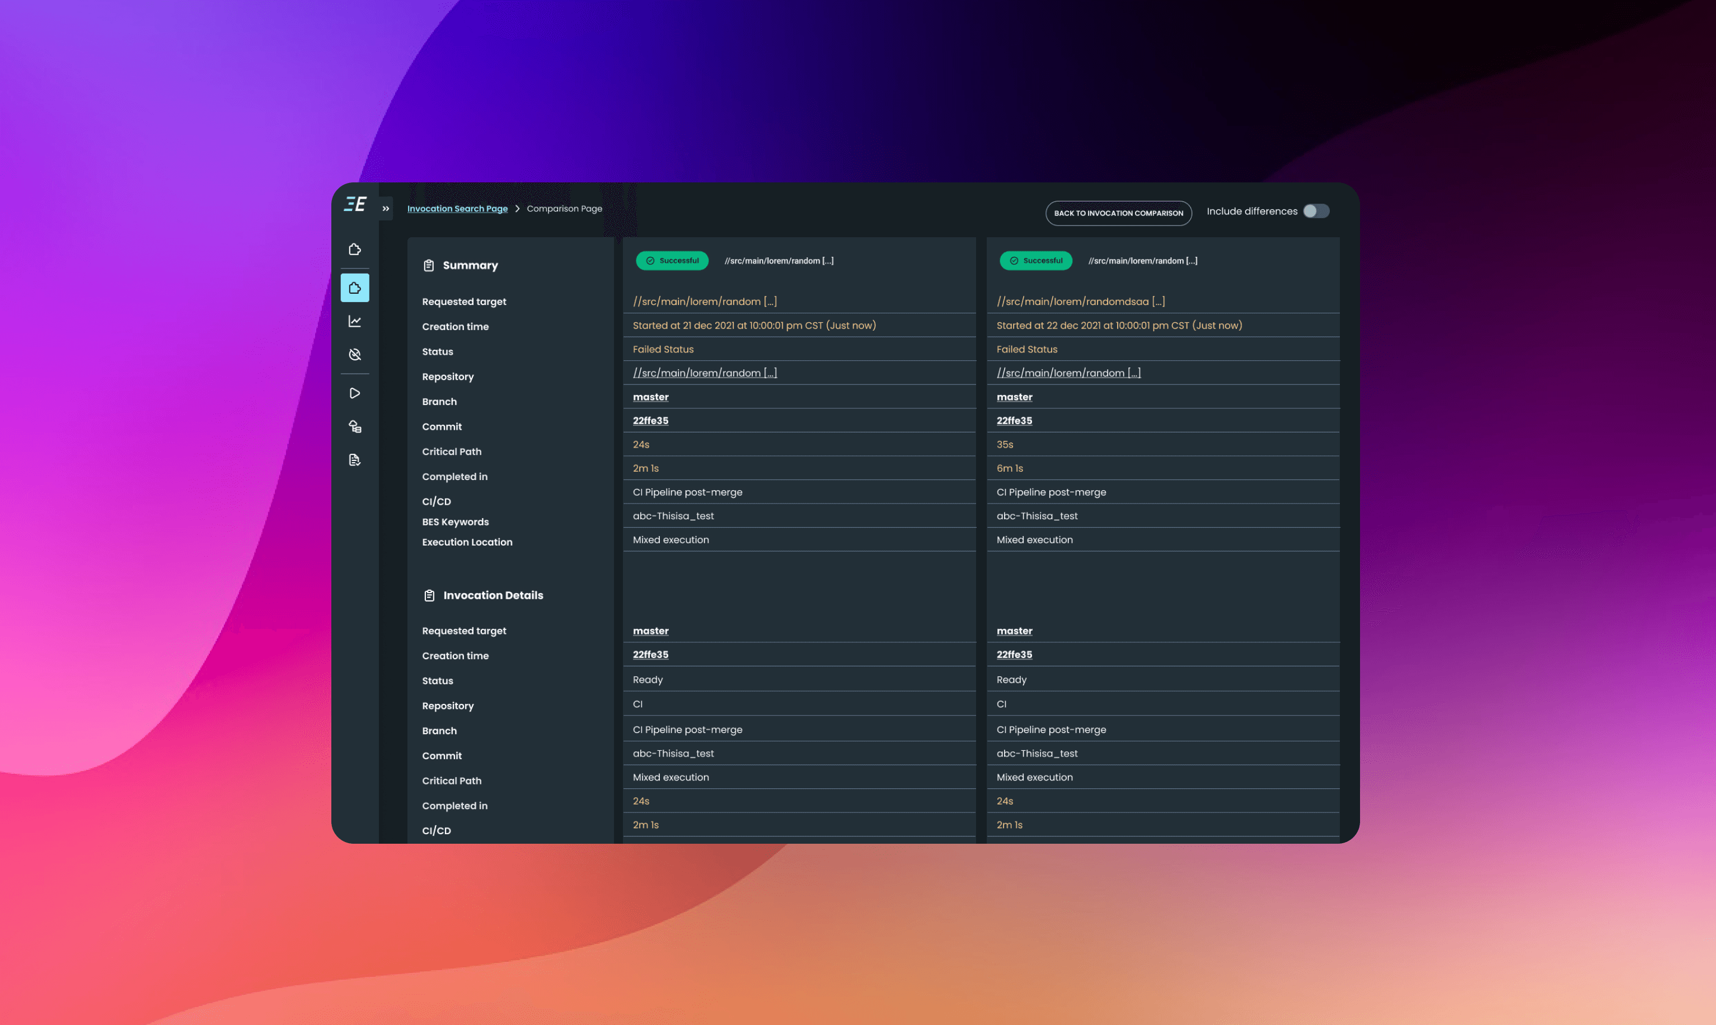Screen dimensions: 1716x1025
Task: Click the Invocation Details section header
Action: (x=493, y=595)
